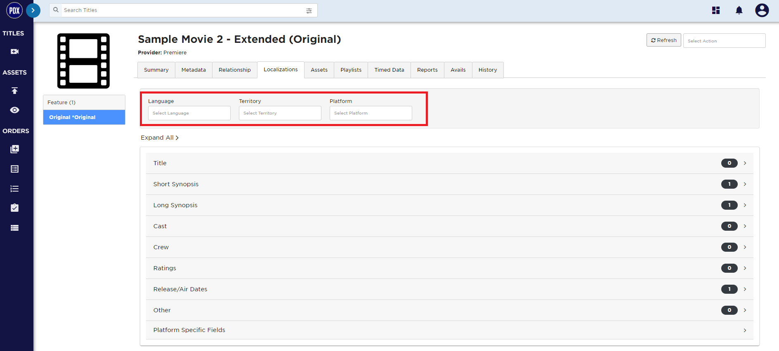Select the Feature (1) group row
Viewport: 779px width, 351px height.
click(84, 103)
